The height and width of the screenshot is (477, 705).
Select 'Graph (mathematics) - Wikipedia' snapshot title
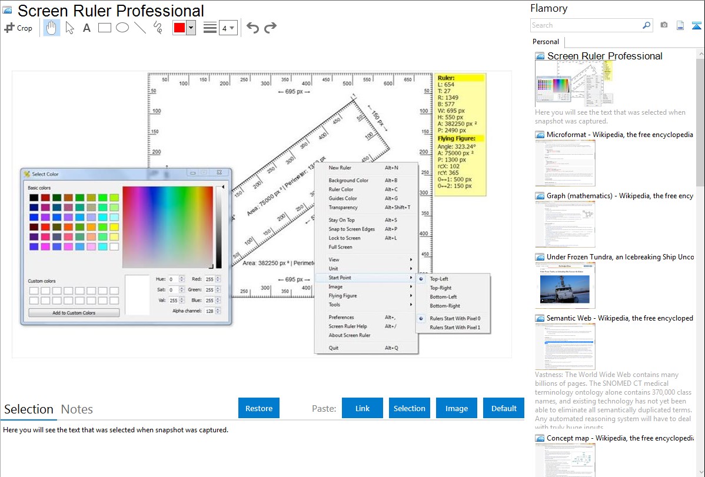(620, 196)
